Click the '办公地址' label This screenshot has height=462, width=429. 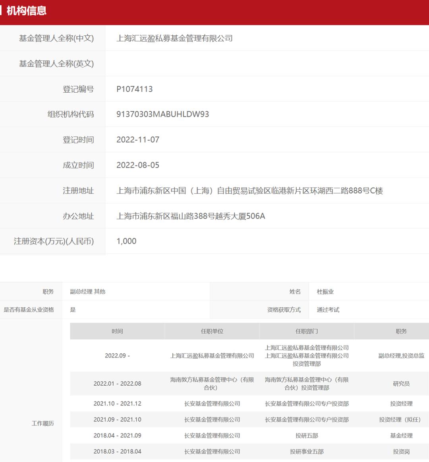pos(78,216)
